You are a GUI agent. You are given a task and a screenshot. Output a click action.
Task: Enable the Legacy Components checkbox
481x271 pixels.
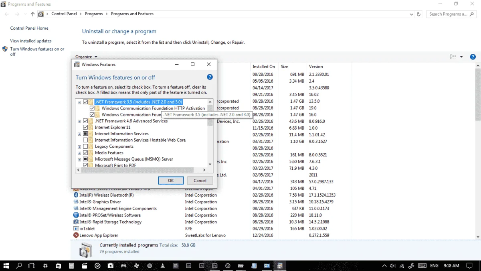click(85, 147)
